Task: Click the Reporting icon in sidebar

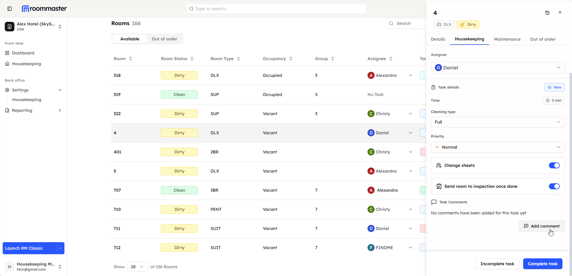Action: point(7,110)
